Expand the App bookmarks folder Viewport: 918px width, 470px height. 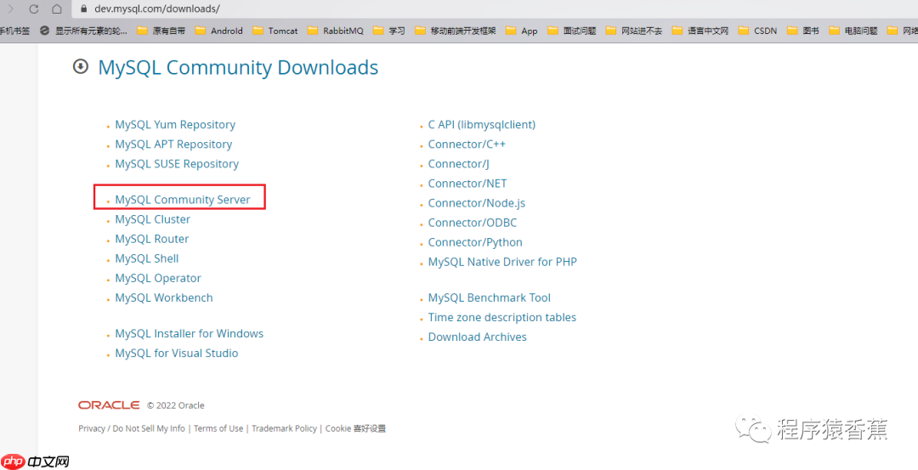point(521,31)
